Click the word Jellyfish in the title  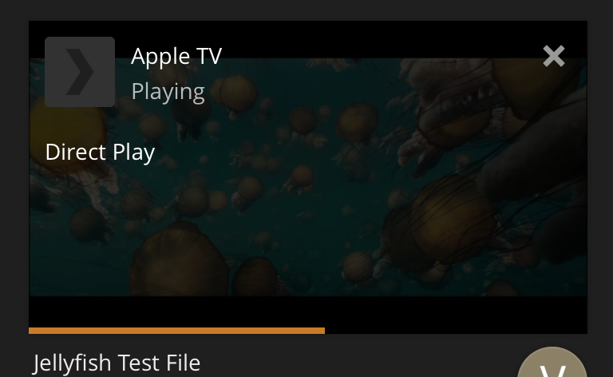[x=72, y=363]
